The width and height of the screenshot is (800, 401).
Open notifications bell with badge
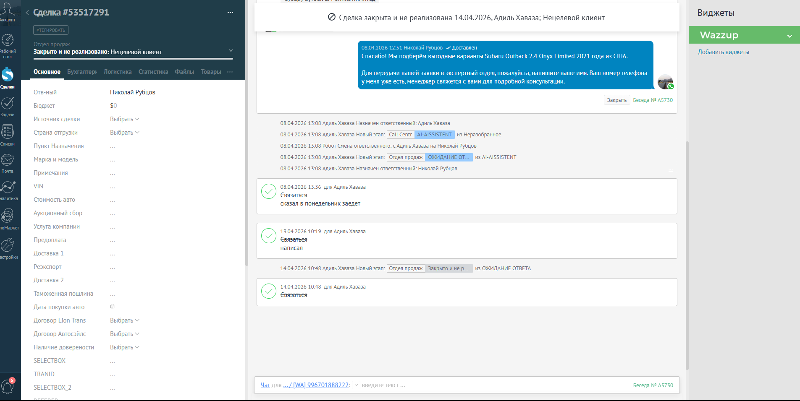(x=8, y=386)
